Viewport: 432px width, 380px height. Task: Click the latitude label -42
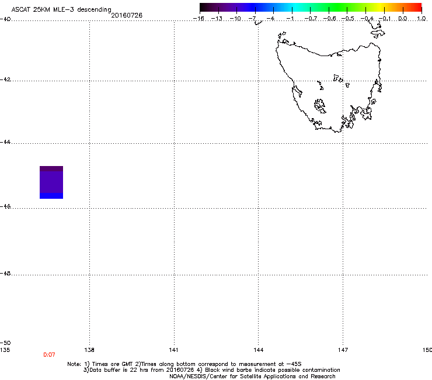(5, 79)
